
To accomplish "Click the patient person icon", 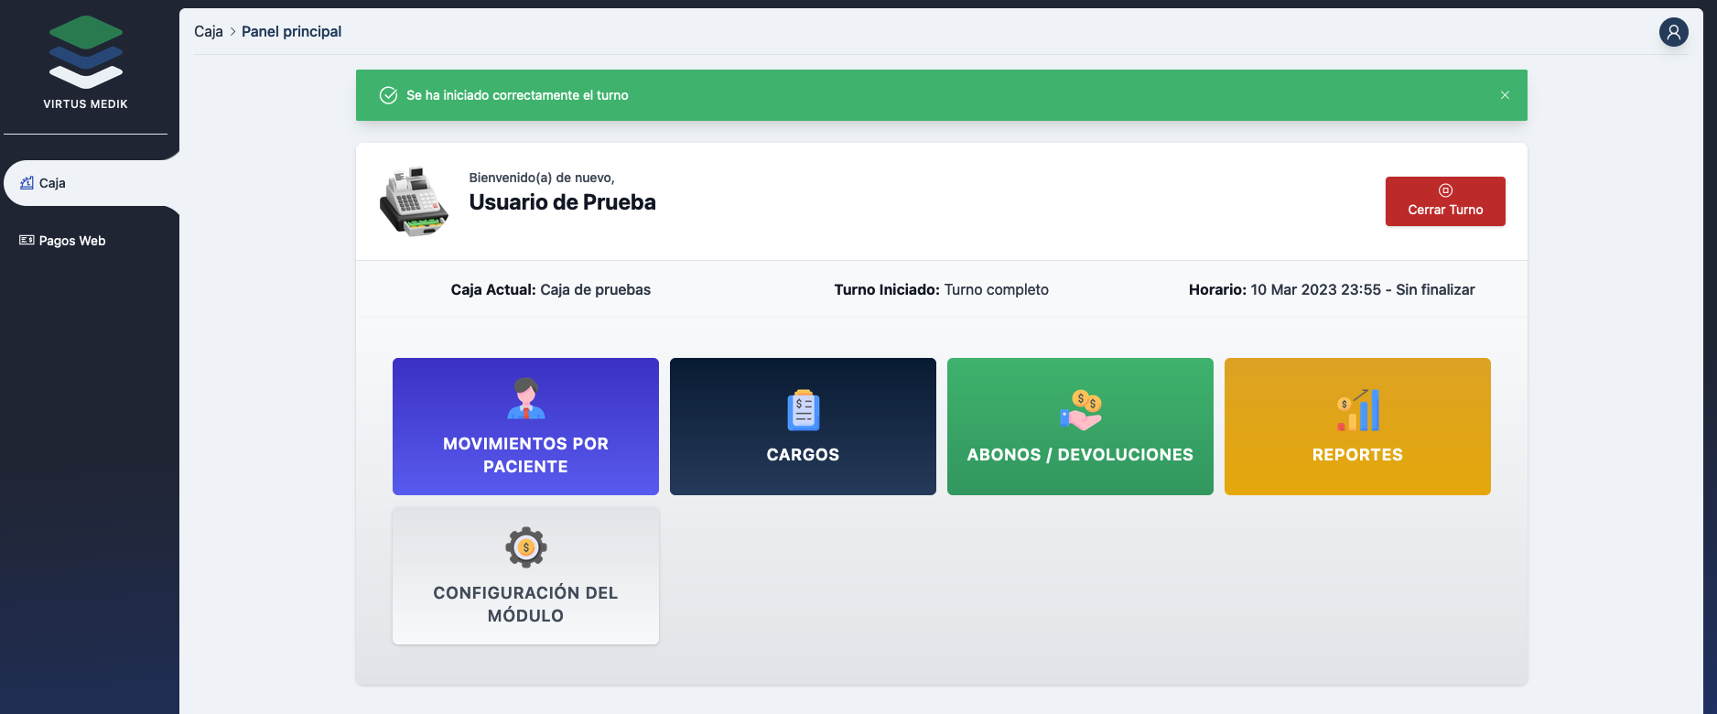I will 525,399.
